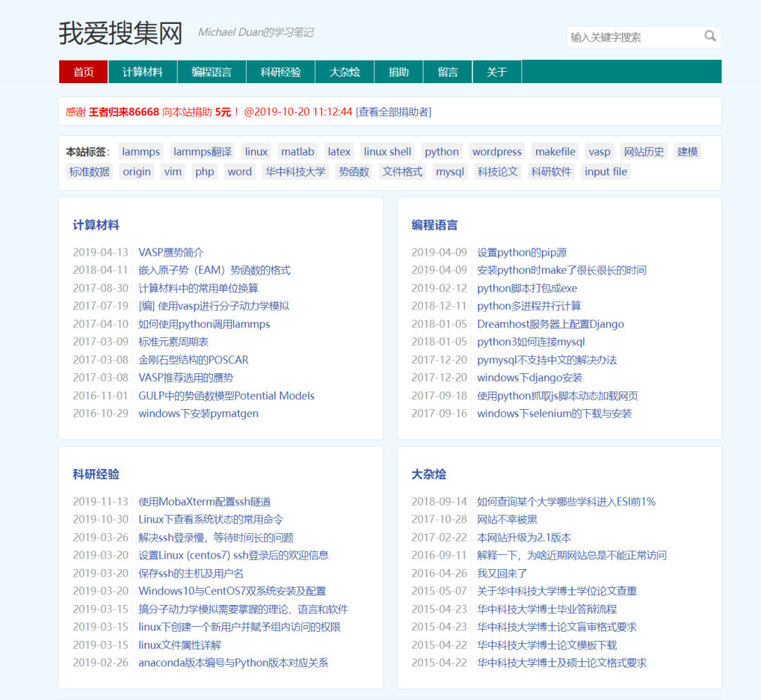Select the lammps tag
Image resolution: width=761 pixels, height=700 pixels.
point(141,152)
